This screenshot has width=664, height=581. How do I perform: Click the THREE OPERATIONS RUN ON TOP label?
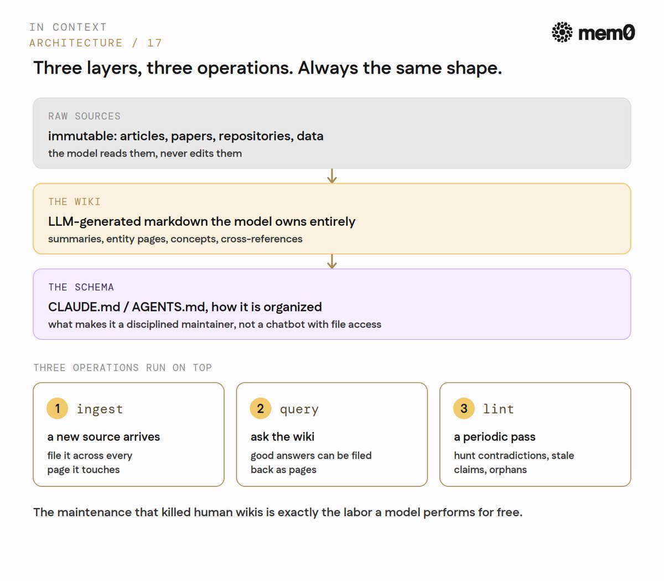coord(122,367)
